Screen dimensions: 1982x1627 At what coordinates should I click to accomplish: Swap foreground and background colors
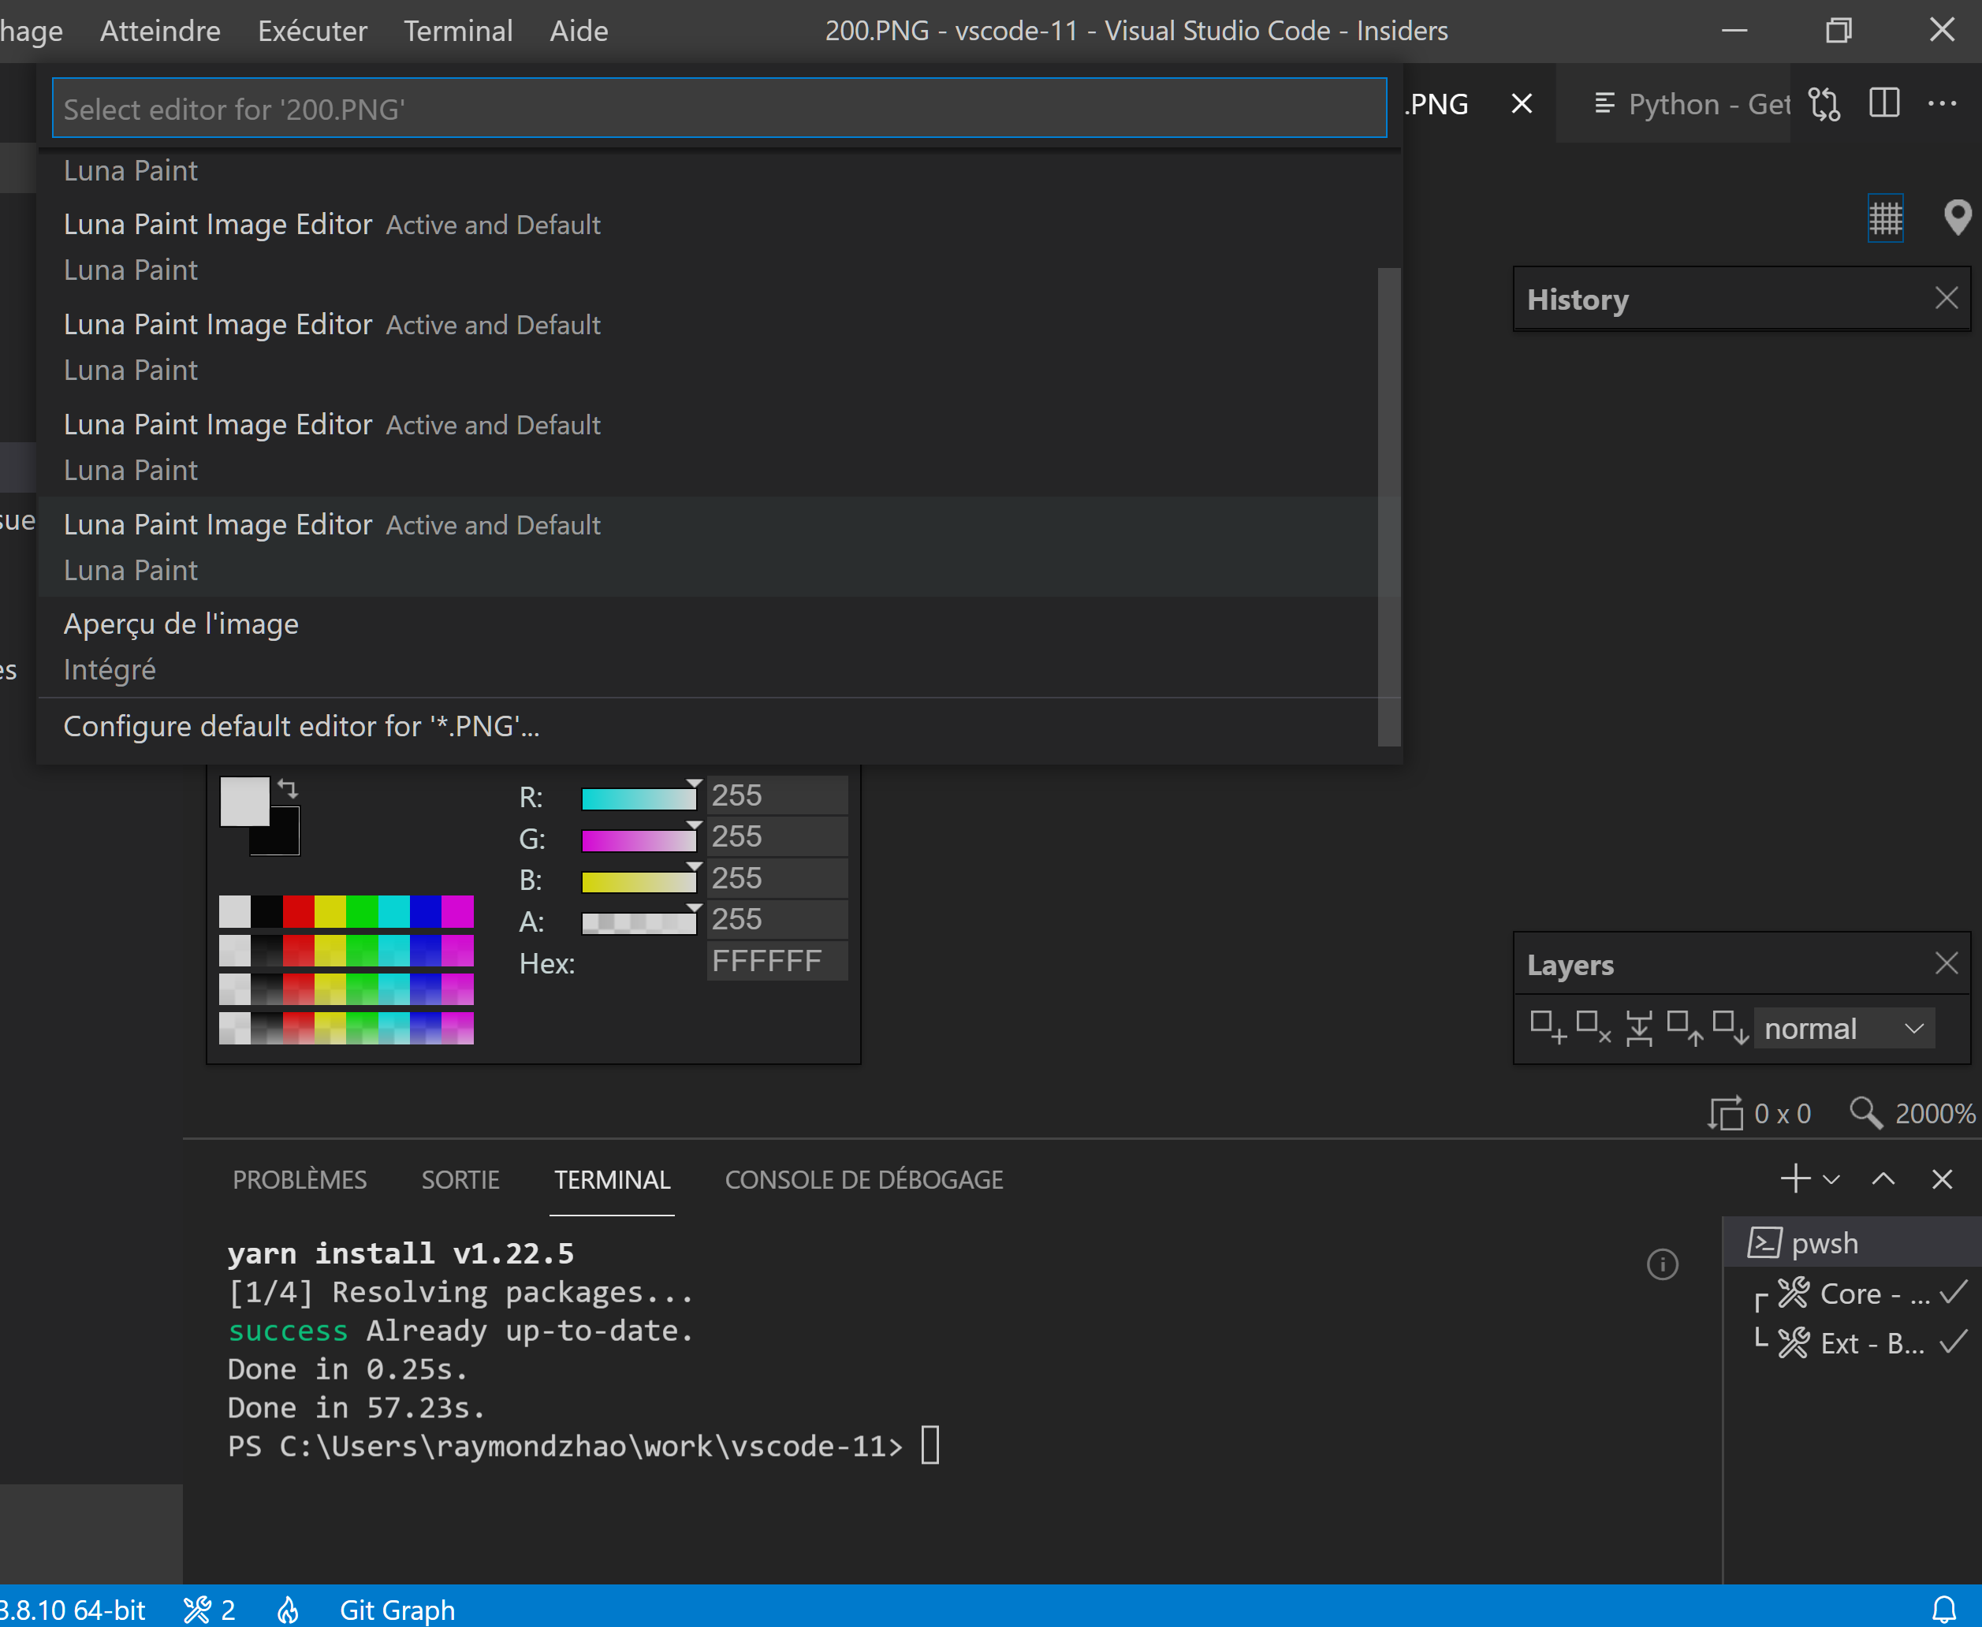pos(287,790)
